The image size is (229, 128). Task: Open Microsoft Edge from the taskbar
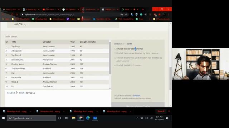tap(88, 118)
